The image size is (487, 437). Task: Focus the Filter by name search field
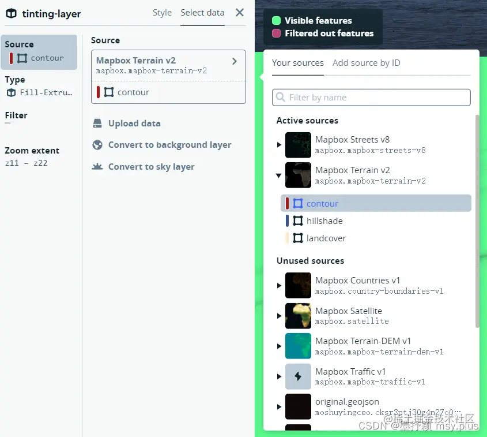point(371,98)
